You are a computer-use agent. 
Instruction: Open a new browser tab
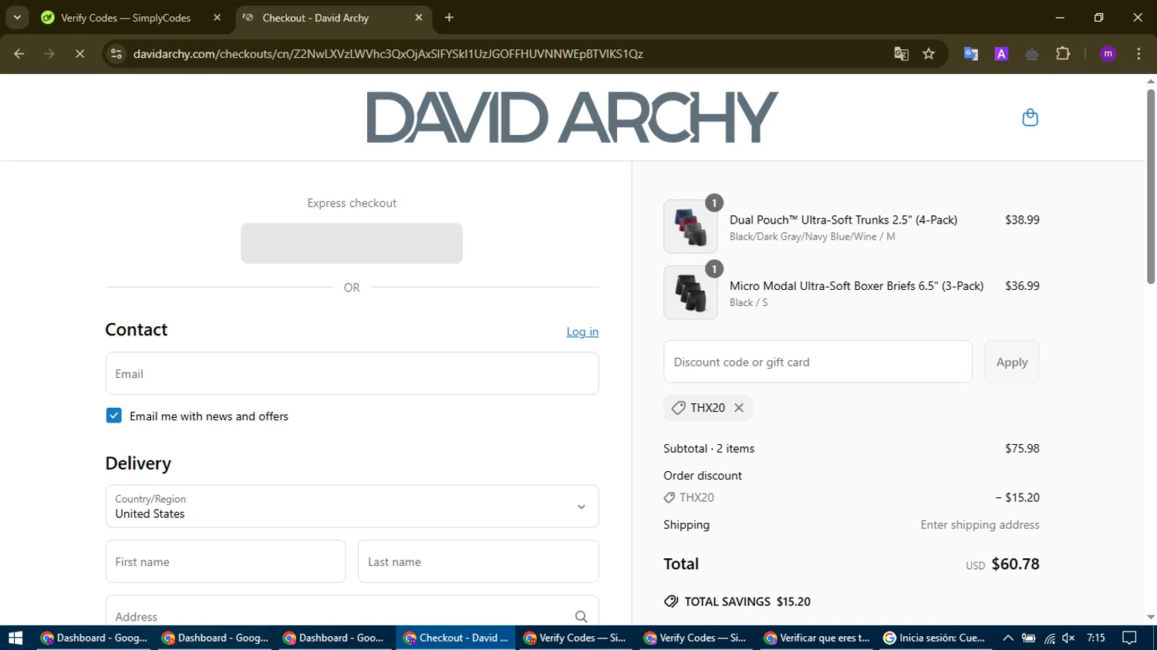[x=449, y=17]
